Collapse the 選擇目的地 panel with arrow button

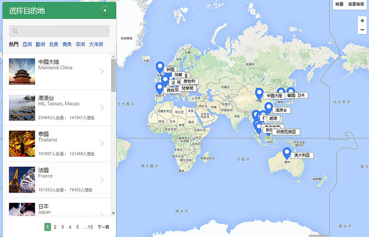pyautogui.click(x=105, y=10)
